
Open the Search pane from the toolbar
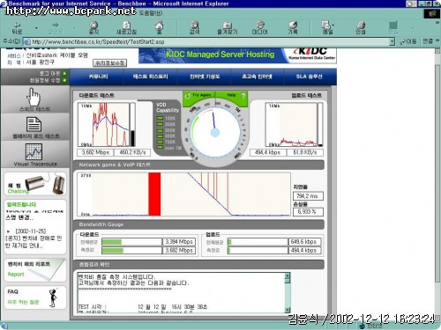click(x=194, y=26)
